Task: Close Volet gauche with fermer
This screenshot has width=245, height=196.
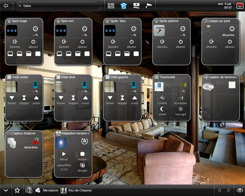Action: click(x=110, y=100)
